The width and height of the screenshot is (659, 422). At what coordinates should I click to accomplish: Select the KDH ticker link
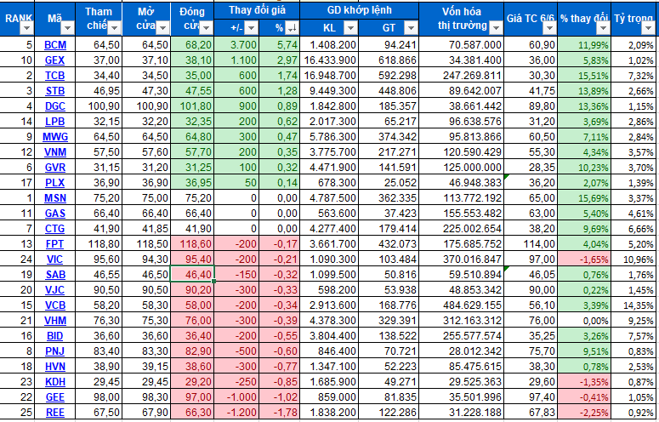pos(55,383)
